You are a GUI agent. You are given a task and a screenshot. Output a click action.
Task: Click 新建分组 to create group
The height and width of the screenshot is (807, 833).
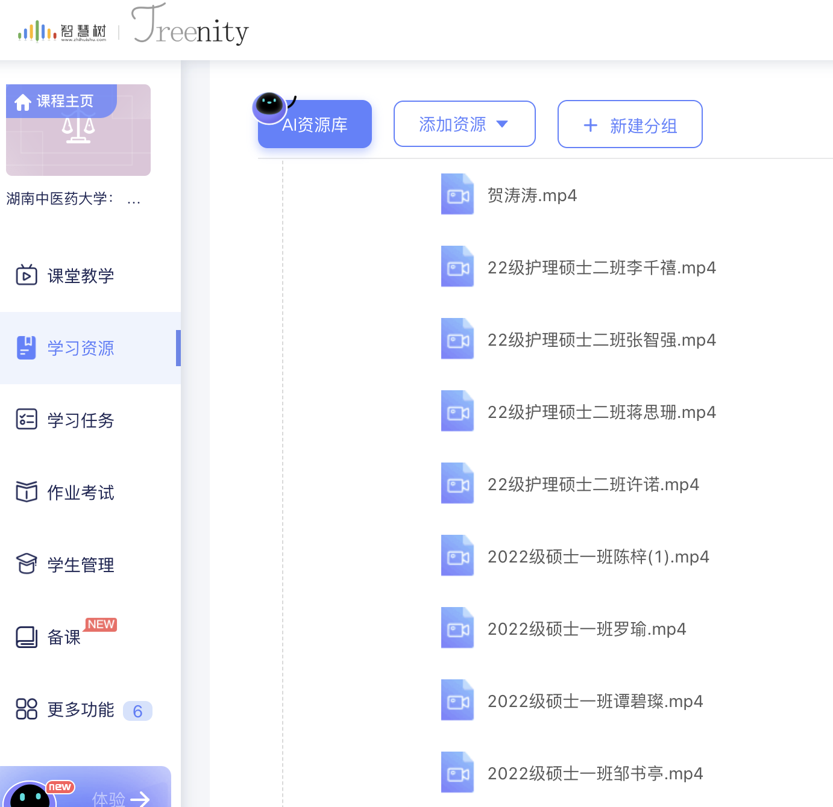click(x=630, y=125)
